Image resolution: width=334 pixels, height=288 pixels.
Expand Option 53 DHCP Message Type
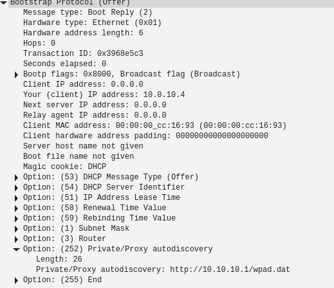click(x=16, y=177)
